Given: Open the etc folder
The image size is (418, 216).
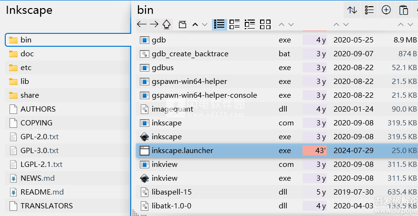Looking at the screenshot, I should [68, 68].
